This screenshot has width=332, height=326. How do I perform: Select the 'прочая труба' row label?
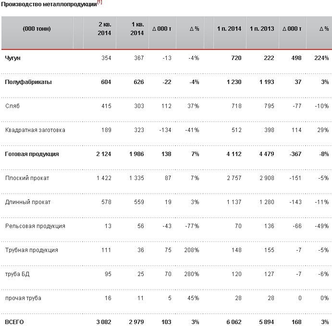(23, 298)
